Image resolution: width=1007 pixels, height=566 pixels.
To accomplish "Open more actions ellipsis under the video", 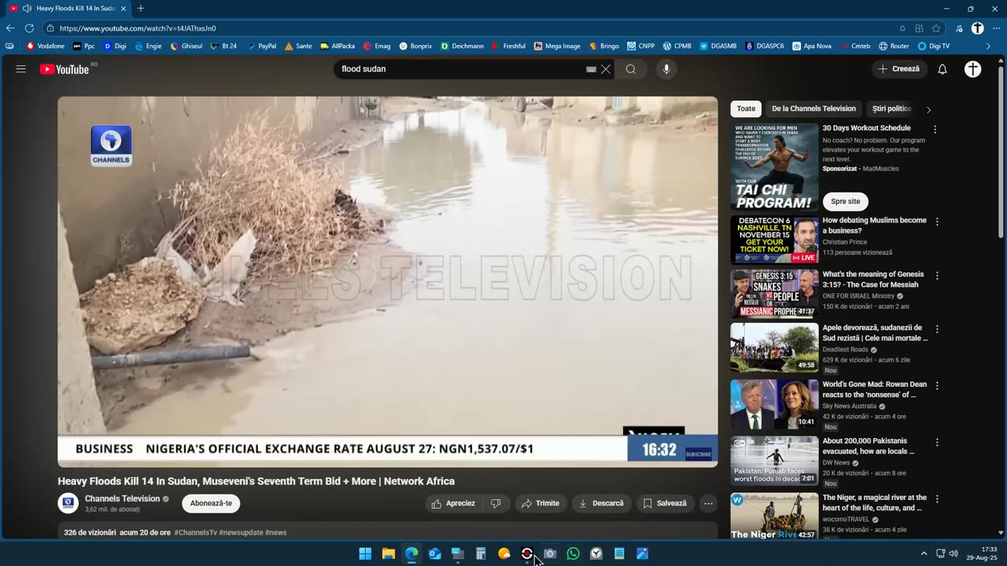I will [x=708, y=503].
